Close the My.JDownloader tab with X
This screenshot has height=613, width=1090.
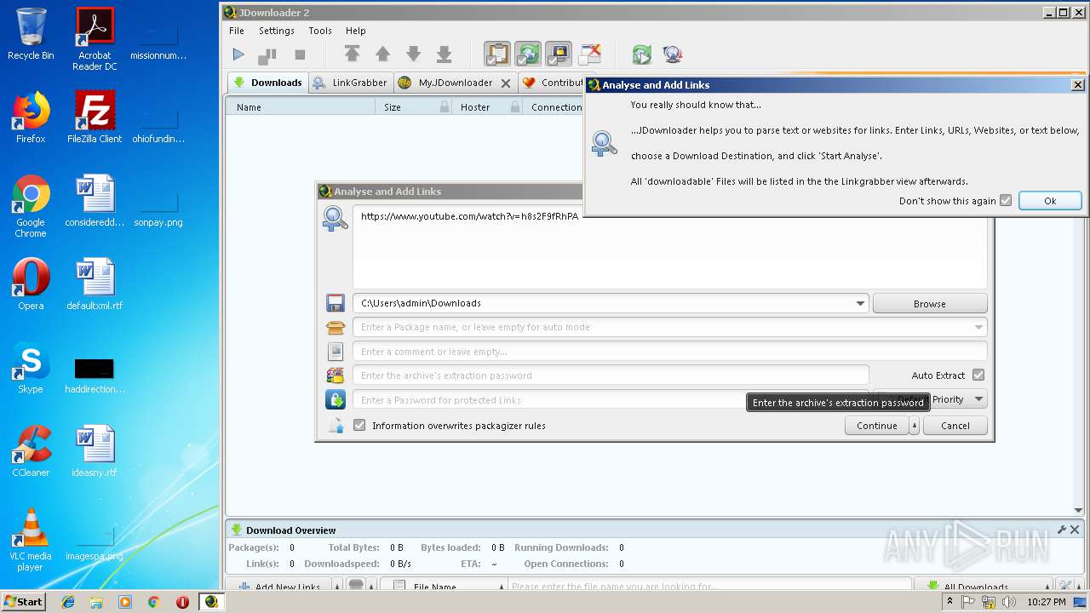point(506,83)
